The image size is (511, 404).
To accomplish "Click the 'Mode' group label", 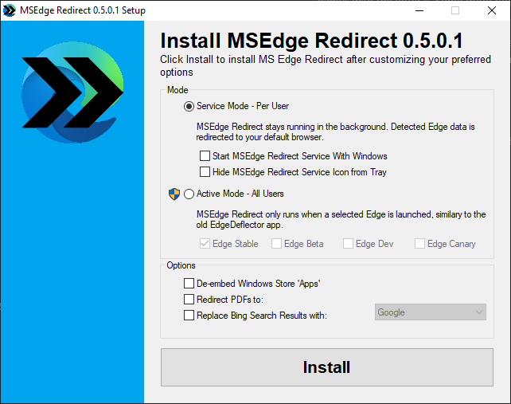I will tap(177, 90).
